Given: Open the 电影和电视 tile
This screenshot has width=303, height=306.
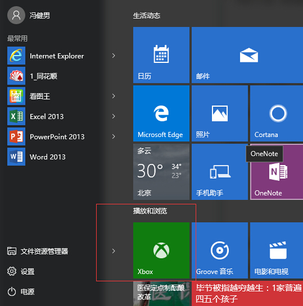Looking at the screenshot, I should 277,250.
